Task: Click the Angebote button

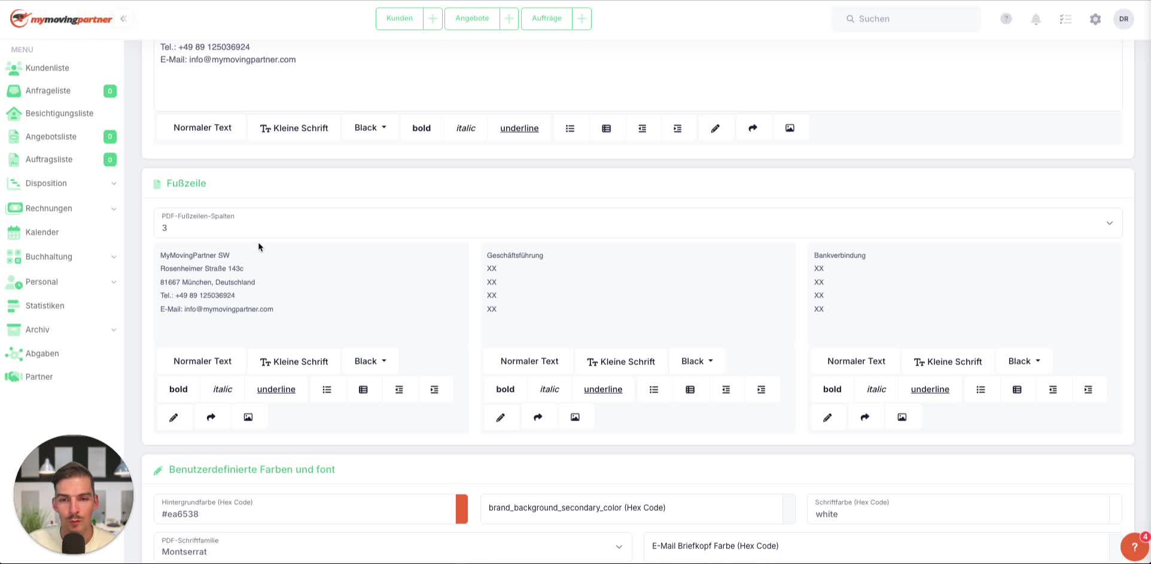Action: pyautogui.click(x=472, y=19)
